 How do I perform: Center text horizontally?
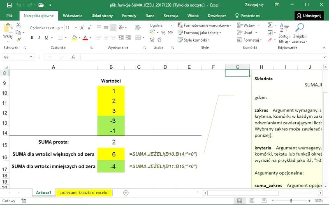[x=106, y=37]
